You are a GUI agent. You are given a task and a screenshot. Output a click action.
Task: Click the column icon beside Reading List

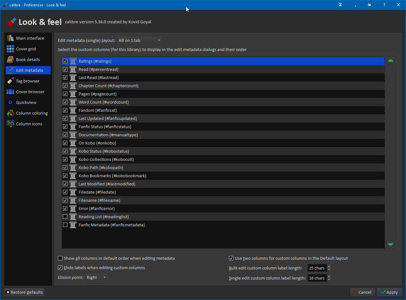point(73,217)
